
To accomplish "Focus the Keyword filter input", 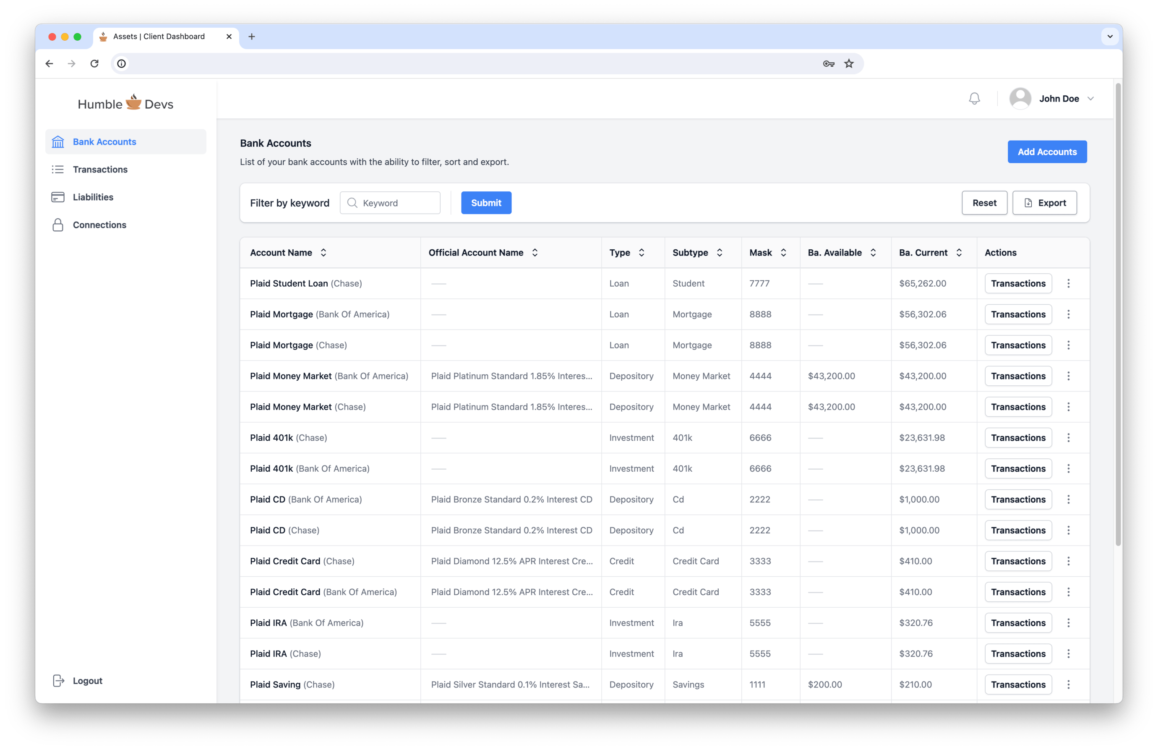I will [390, 203].
